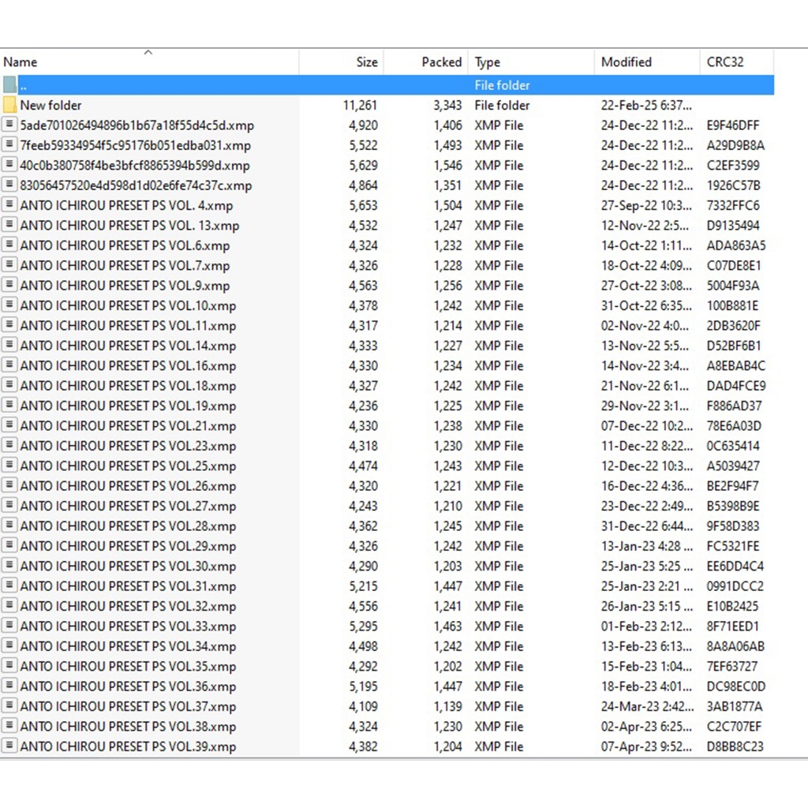Click file icon of 5ade701026494896b1b67a18f55d4c5d.xmp
This screenshot has width=808, height=808.
point(9,125)
